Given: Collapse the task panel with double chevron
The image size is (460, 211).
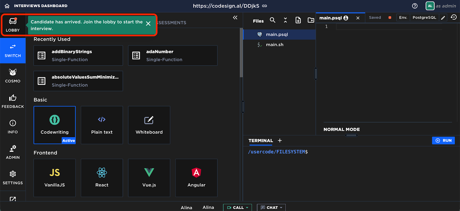Looking at the screenshot, I should [235, 18].
